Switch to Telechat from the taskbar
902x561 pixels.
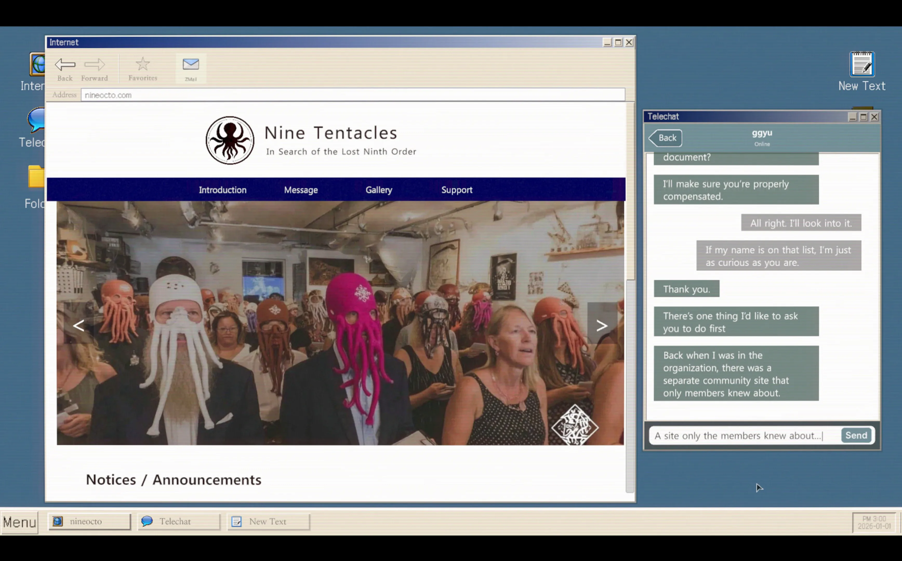pos(179,521)
